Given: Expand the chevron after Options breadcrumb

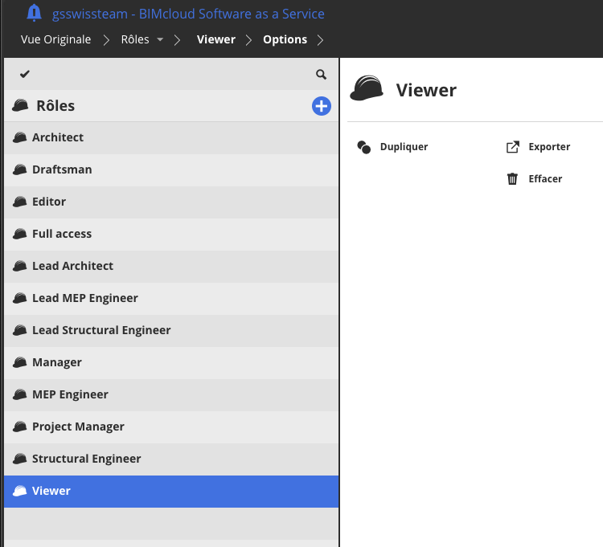Looking at the screenshot, I should pos(320,40).
